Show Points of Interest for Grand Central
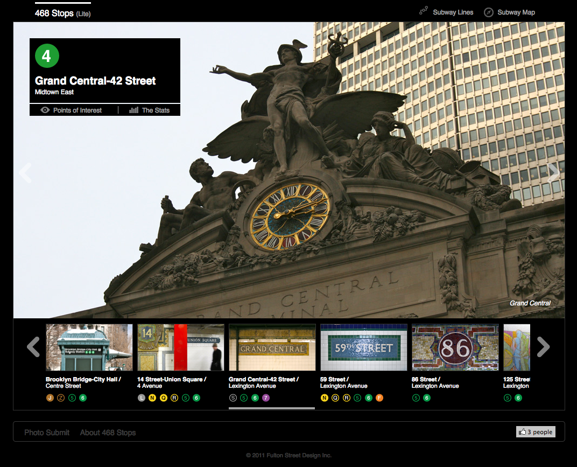The image size is (577, 467). [x=78, y=110]
